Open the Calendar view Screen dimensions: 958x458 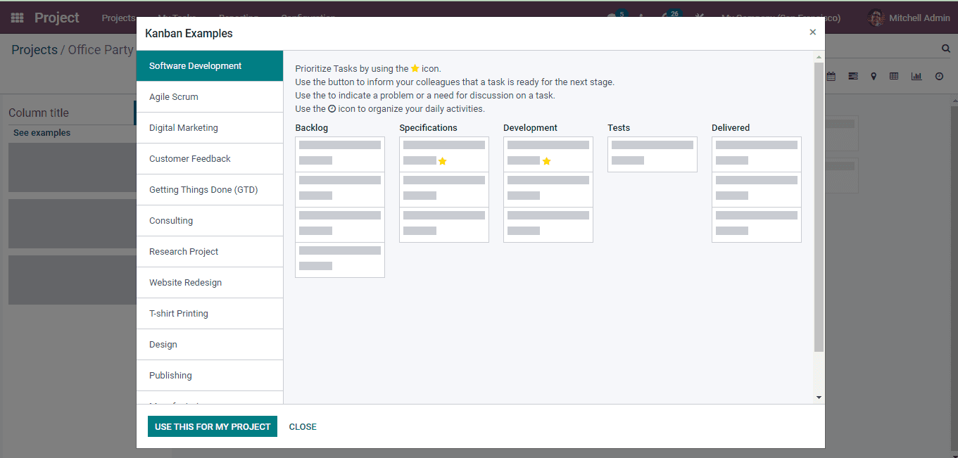[831, 76]
